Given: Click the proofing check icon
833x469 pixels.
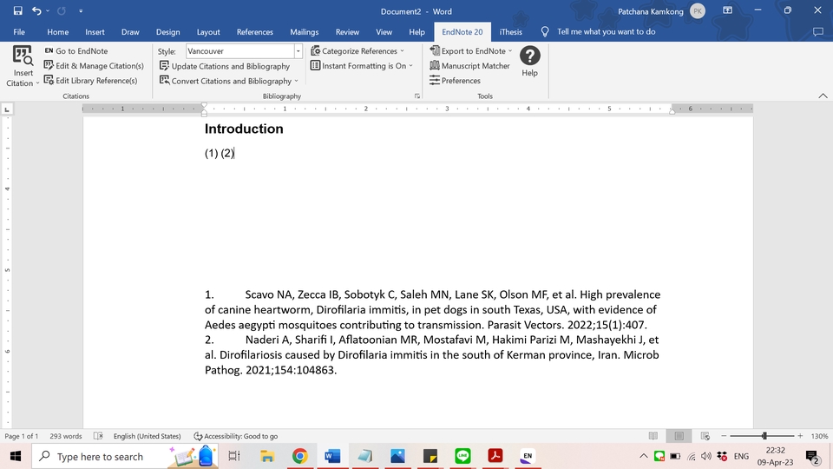Looking at the screenshot, I should click(x=98, y=436).
